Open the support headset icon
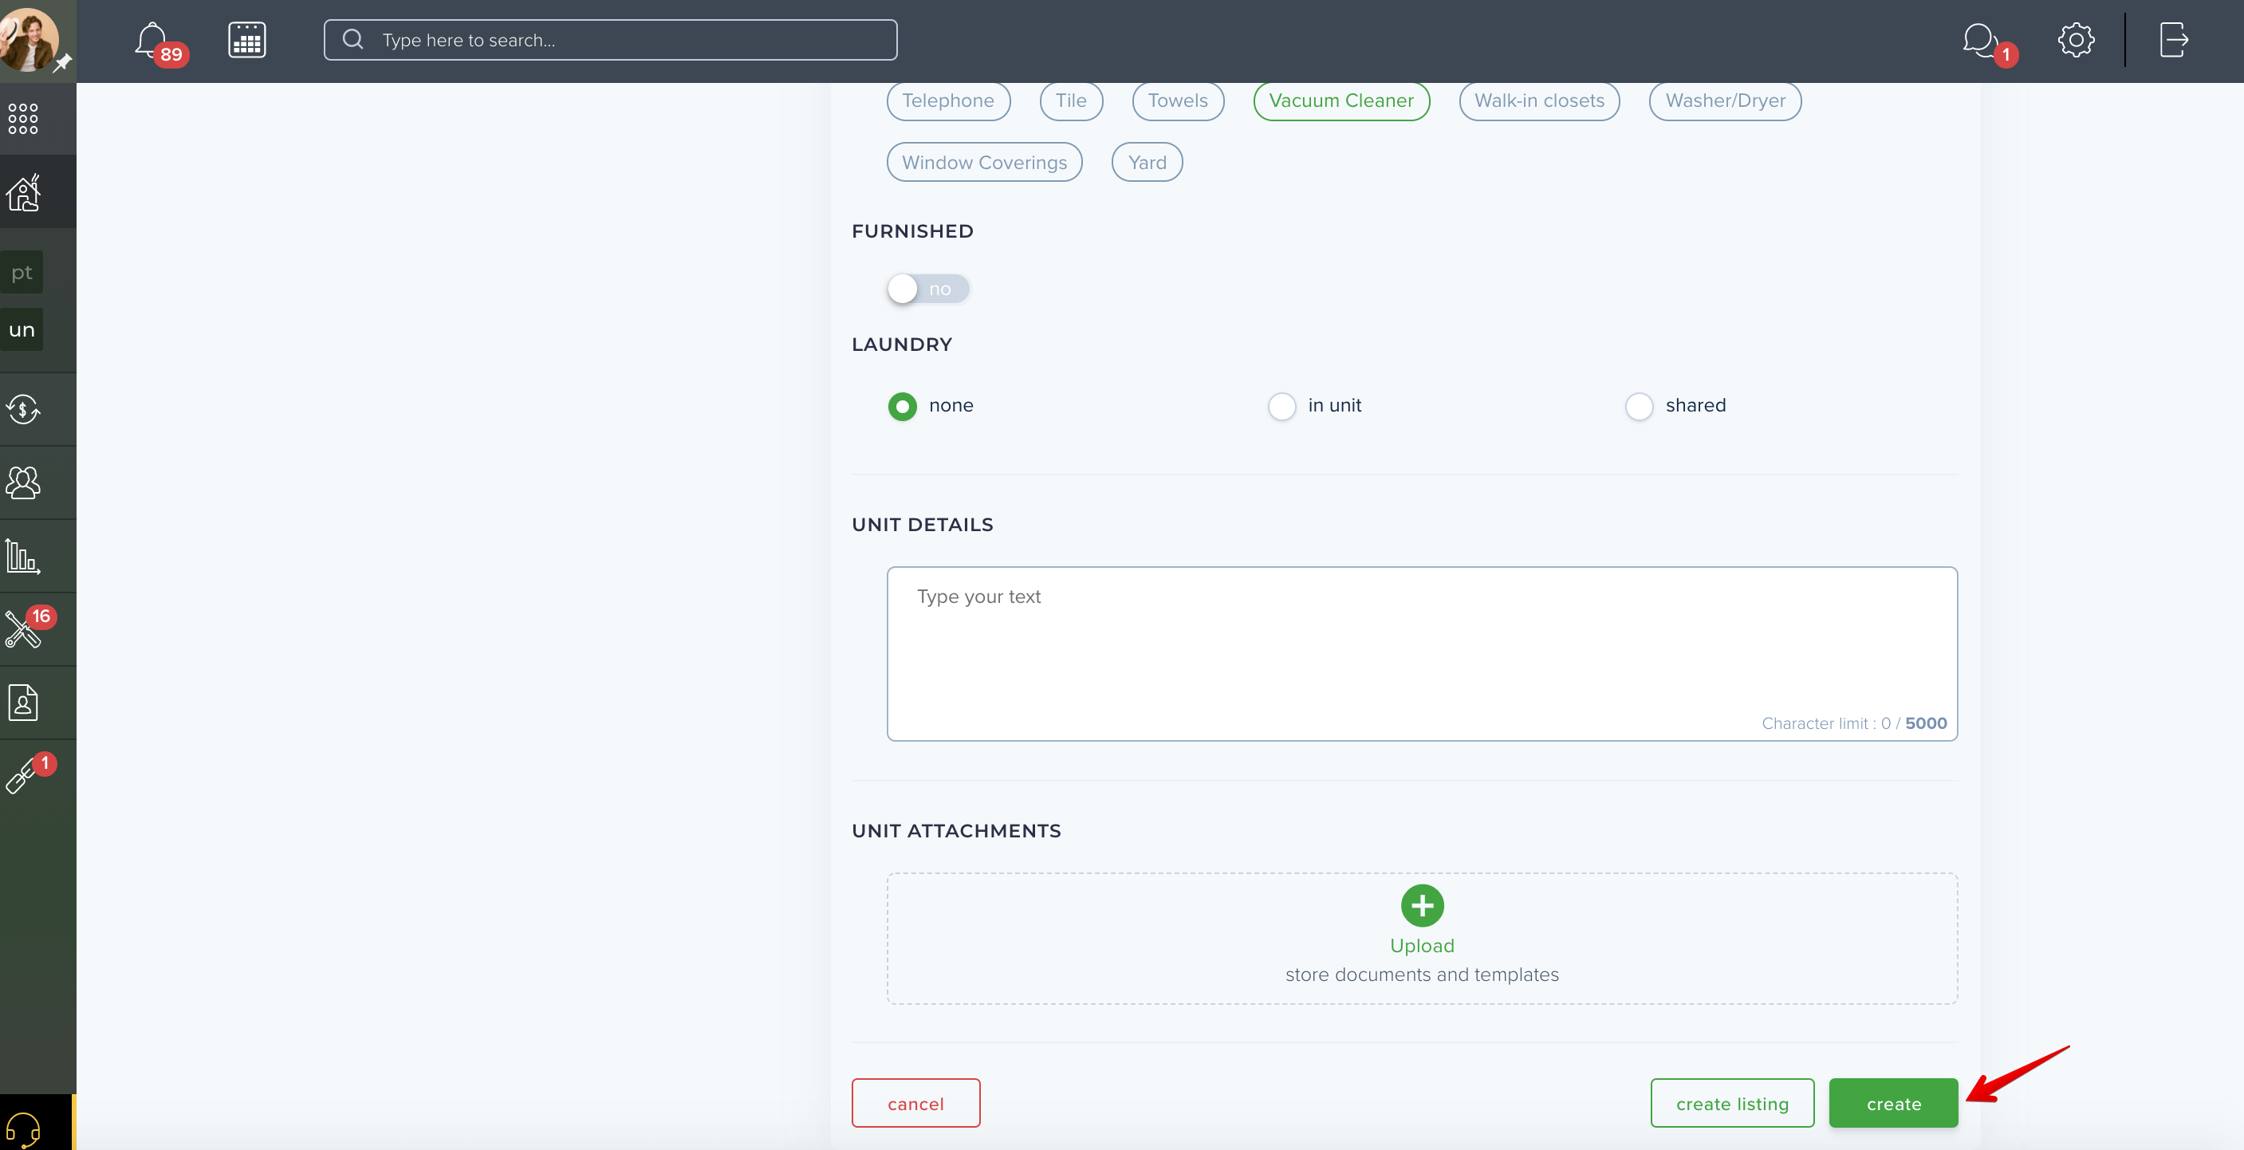Screen dimensions: 2244x1150 [23, 1130]
